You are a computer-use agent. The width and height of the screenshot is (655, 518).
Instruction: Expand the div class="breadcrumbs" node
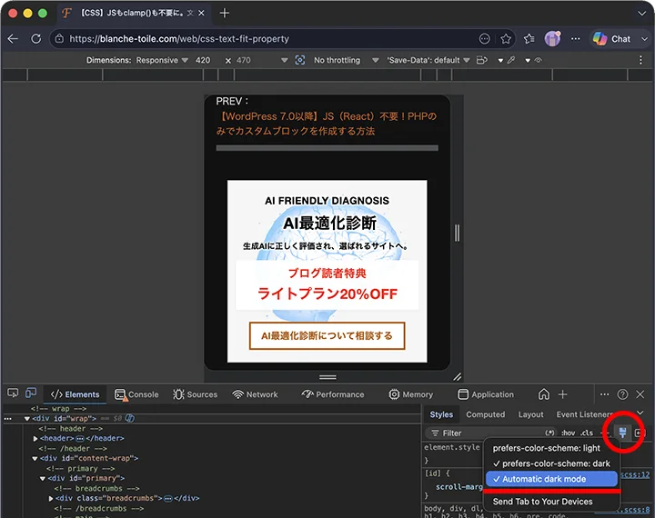(51, 499)
